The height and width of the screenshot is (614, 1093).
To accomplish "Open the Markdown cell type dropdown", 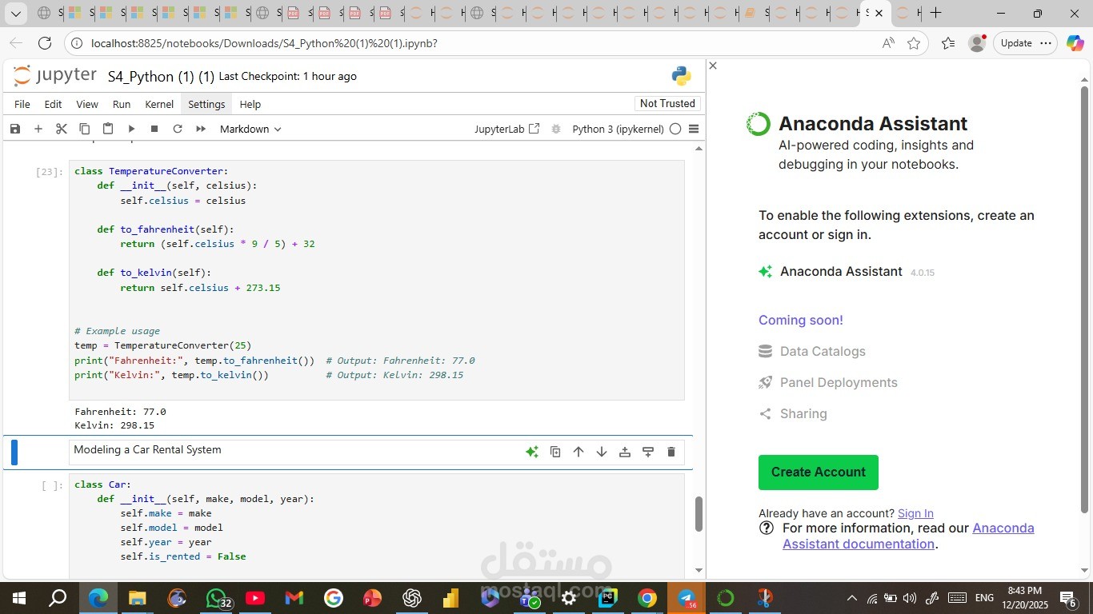I will 250,129.
